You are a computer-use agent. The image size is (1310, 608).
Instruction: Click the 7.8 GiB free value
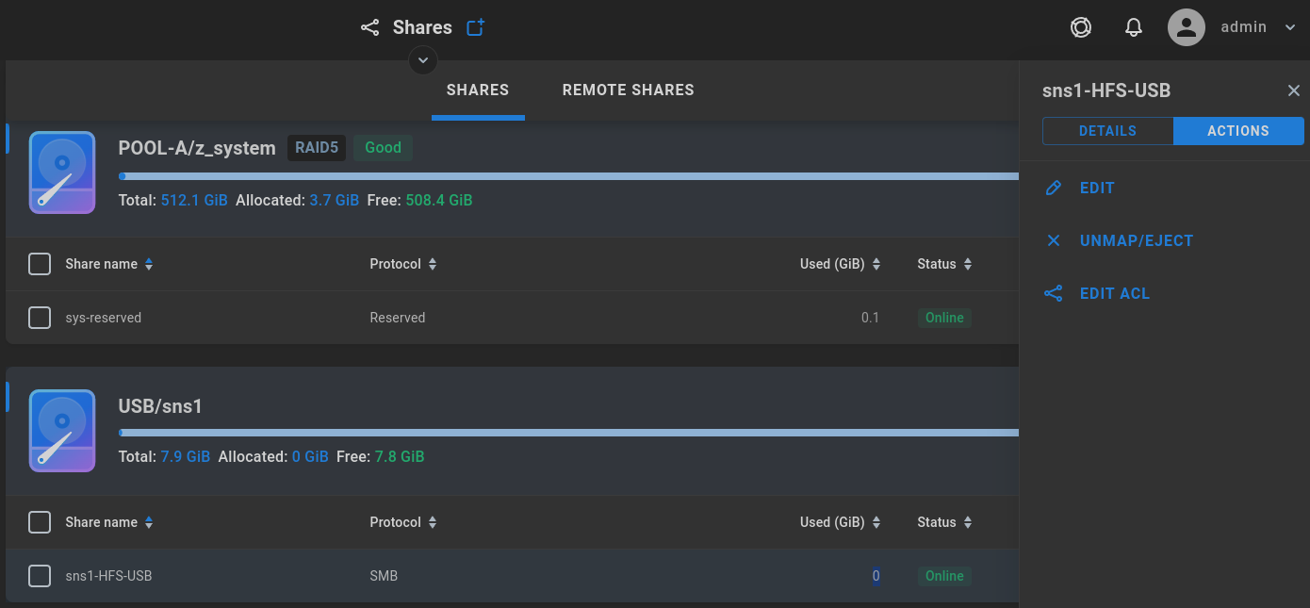(x=400, y=457)
